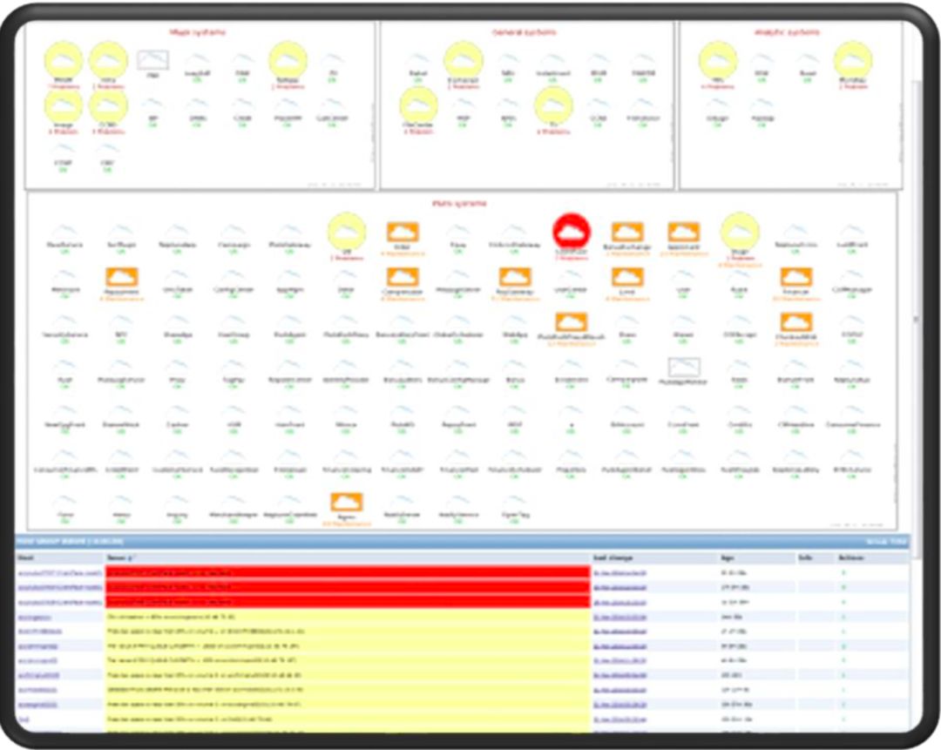Open the rightmost yellow-circled icon in the large panel's first row

(x=740, y=232)
